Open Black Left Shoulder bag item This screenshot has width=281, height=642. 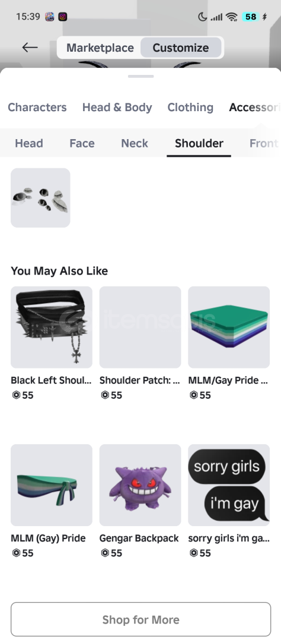pyautogui.click(x=52, y=327)
